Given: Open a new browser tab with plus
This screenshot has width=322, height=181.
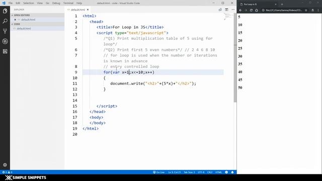Looking at the screenshot, I should point(282,5).
